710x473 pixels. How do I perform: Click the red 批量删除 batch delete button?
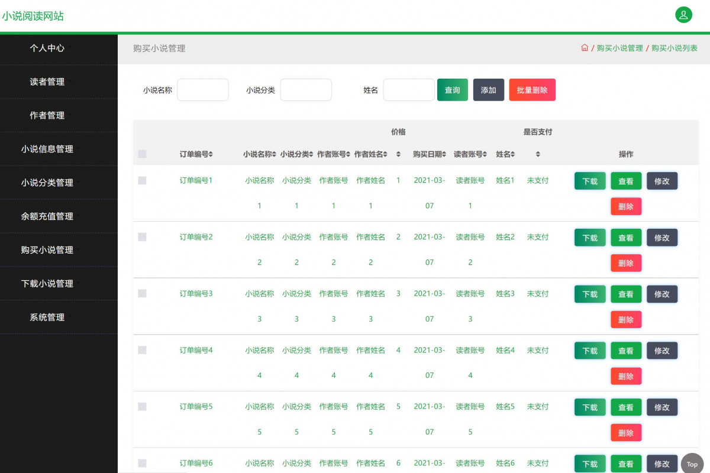(x=532, y=89)
